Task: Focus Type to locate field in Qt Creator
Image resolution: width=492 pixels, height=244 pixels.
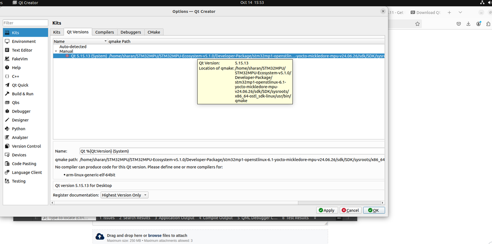Action: coord(69,218)
